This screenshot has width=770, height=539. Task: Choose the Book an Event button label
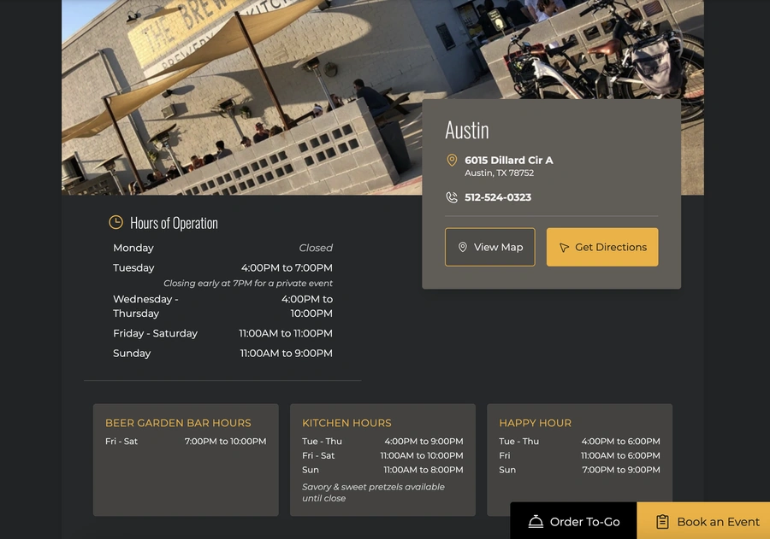(718, 522)
